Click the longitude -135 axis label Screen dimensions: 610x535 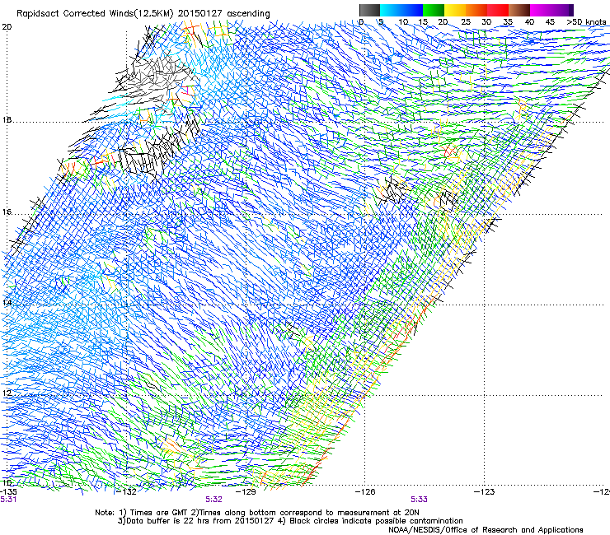point(8,492)
